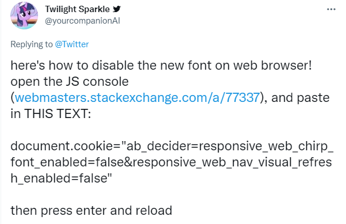Follow the @Twitter reply mention link
Screen dimensions: 346x224
click(72, 44)
